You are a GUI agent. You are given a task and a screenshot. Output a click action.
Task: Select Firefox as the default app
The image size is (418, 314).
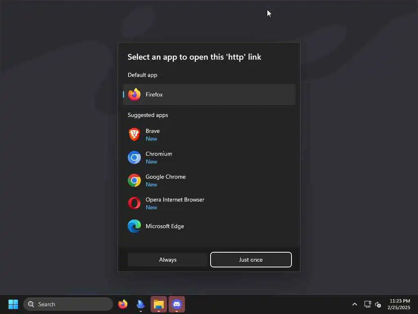point(209,94)
